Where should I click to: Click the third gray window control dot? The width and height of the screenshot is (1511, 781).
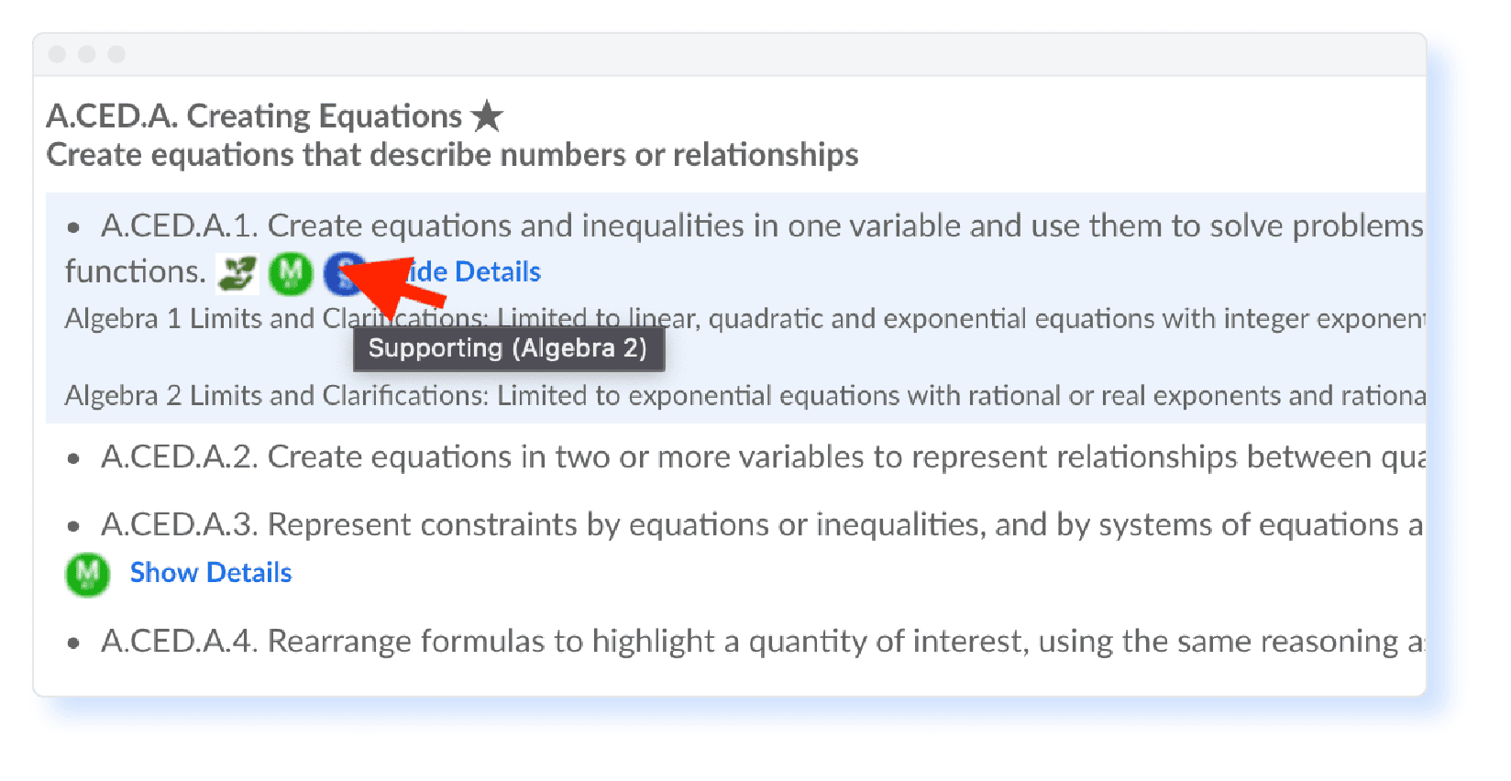(116, 54)
